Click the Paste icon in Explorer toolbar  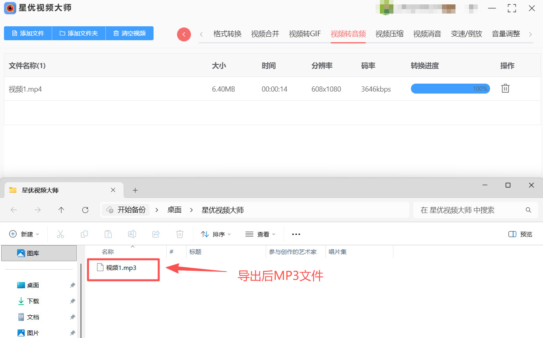(108, 234)
